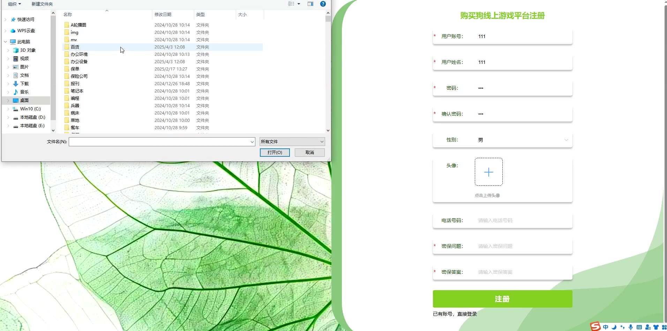Click the green 注册 button
Viewport: 667px width, 331px height.
(502, 299)
